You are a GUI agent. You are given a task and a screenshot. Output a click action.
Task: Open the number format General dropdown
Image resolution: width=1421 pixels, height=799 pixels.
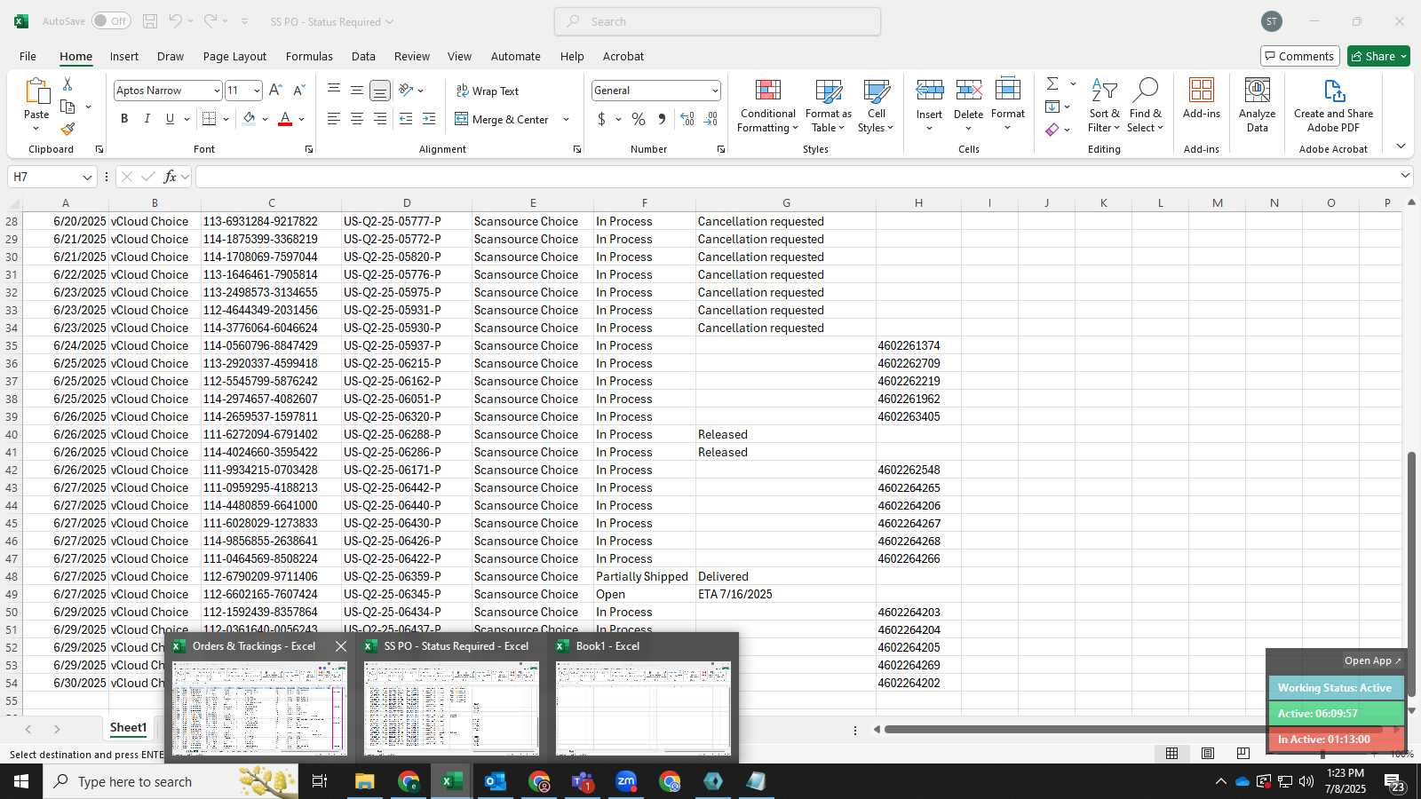714,91
